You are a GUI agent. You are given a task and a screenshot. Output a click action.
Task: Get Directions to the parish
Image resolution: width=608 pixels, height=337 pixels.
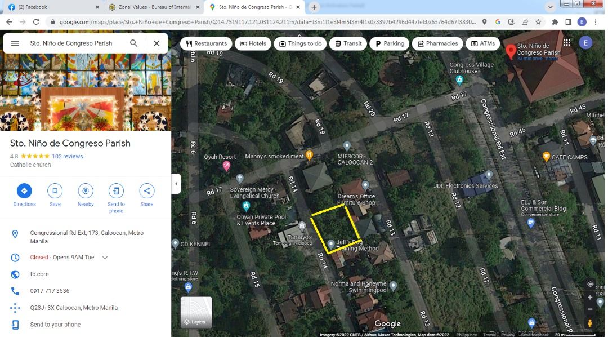tap(24, 191)
